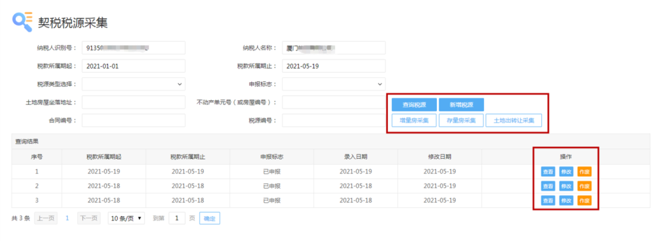Open 存量房采集
Viewport: 659px width, 241px height.
(x=461, y=120)
